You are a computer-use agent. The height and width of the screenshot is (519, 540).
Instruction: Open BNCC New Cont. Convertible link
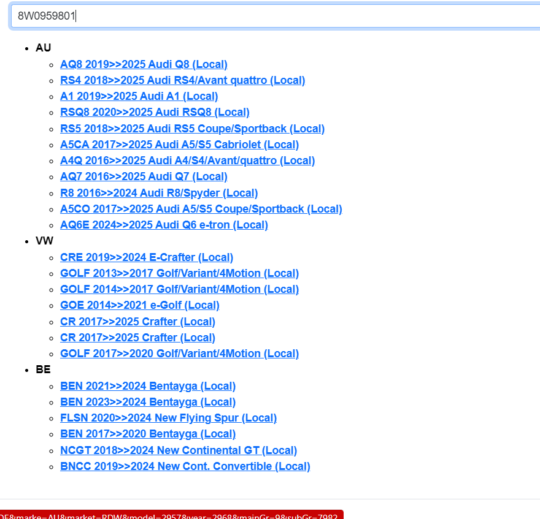[185, 466]
